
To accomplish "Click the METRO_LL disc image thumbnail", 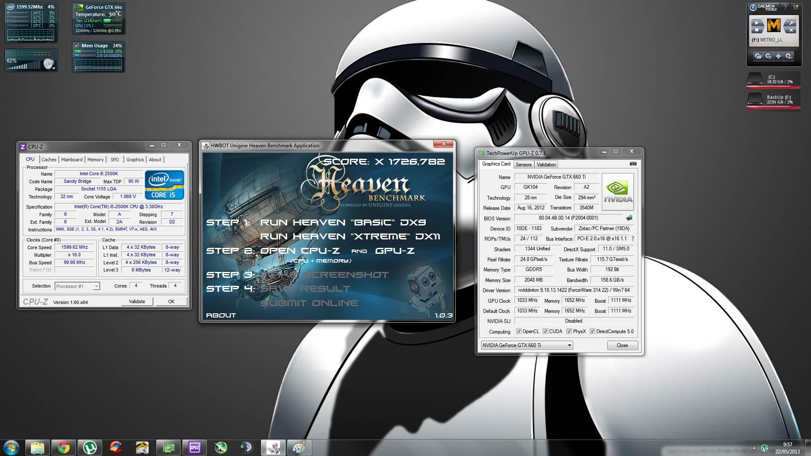I will pos(774,26).
